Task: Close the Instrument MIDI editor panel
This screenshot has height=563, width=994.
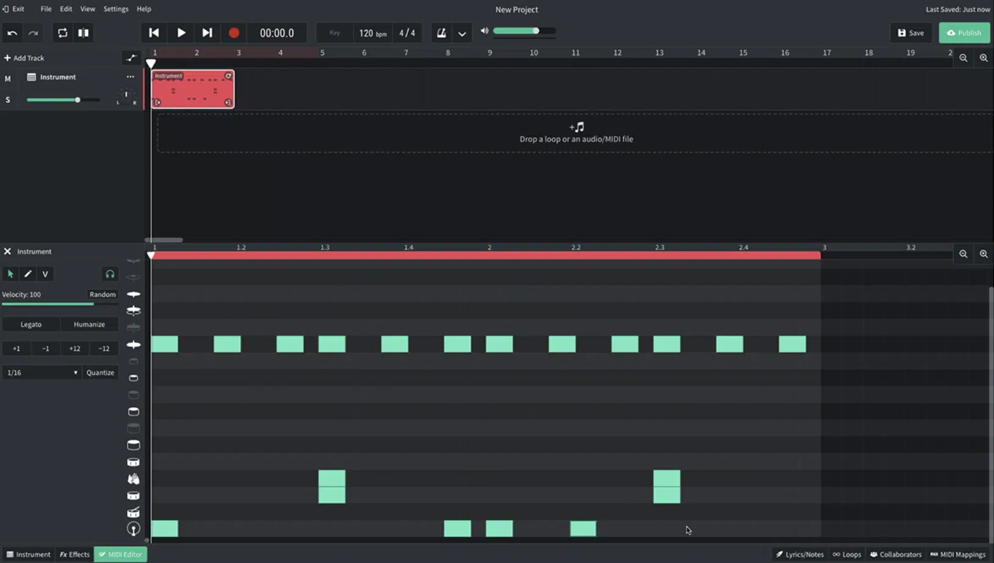Action: point(7,252)
